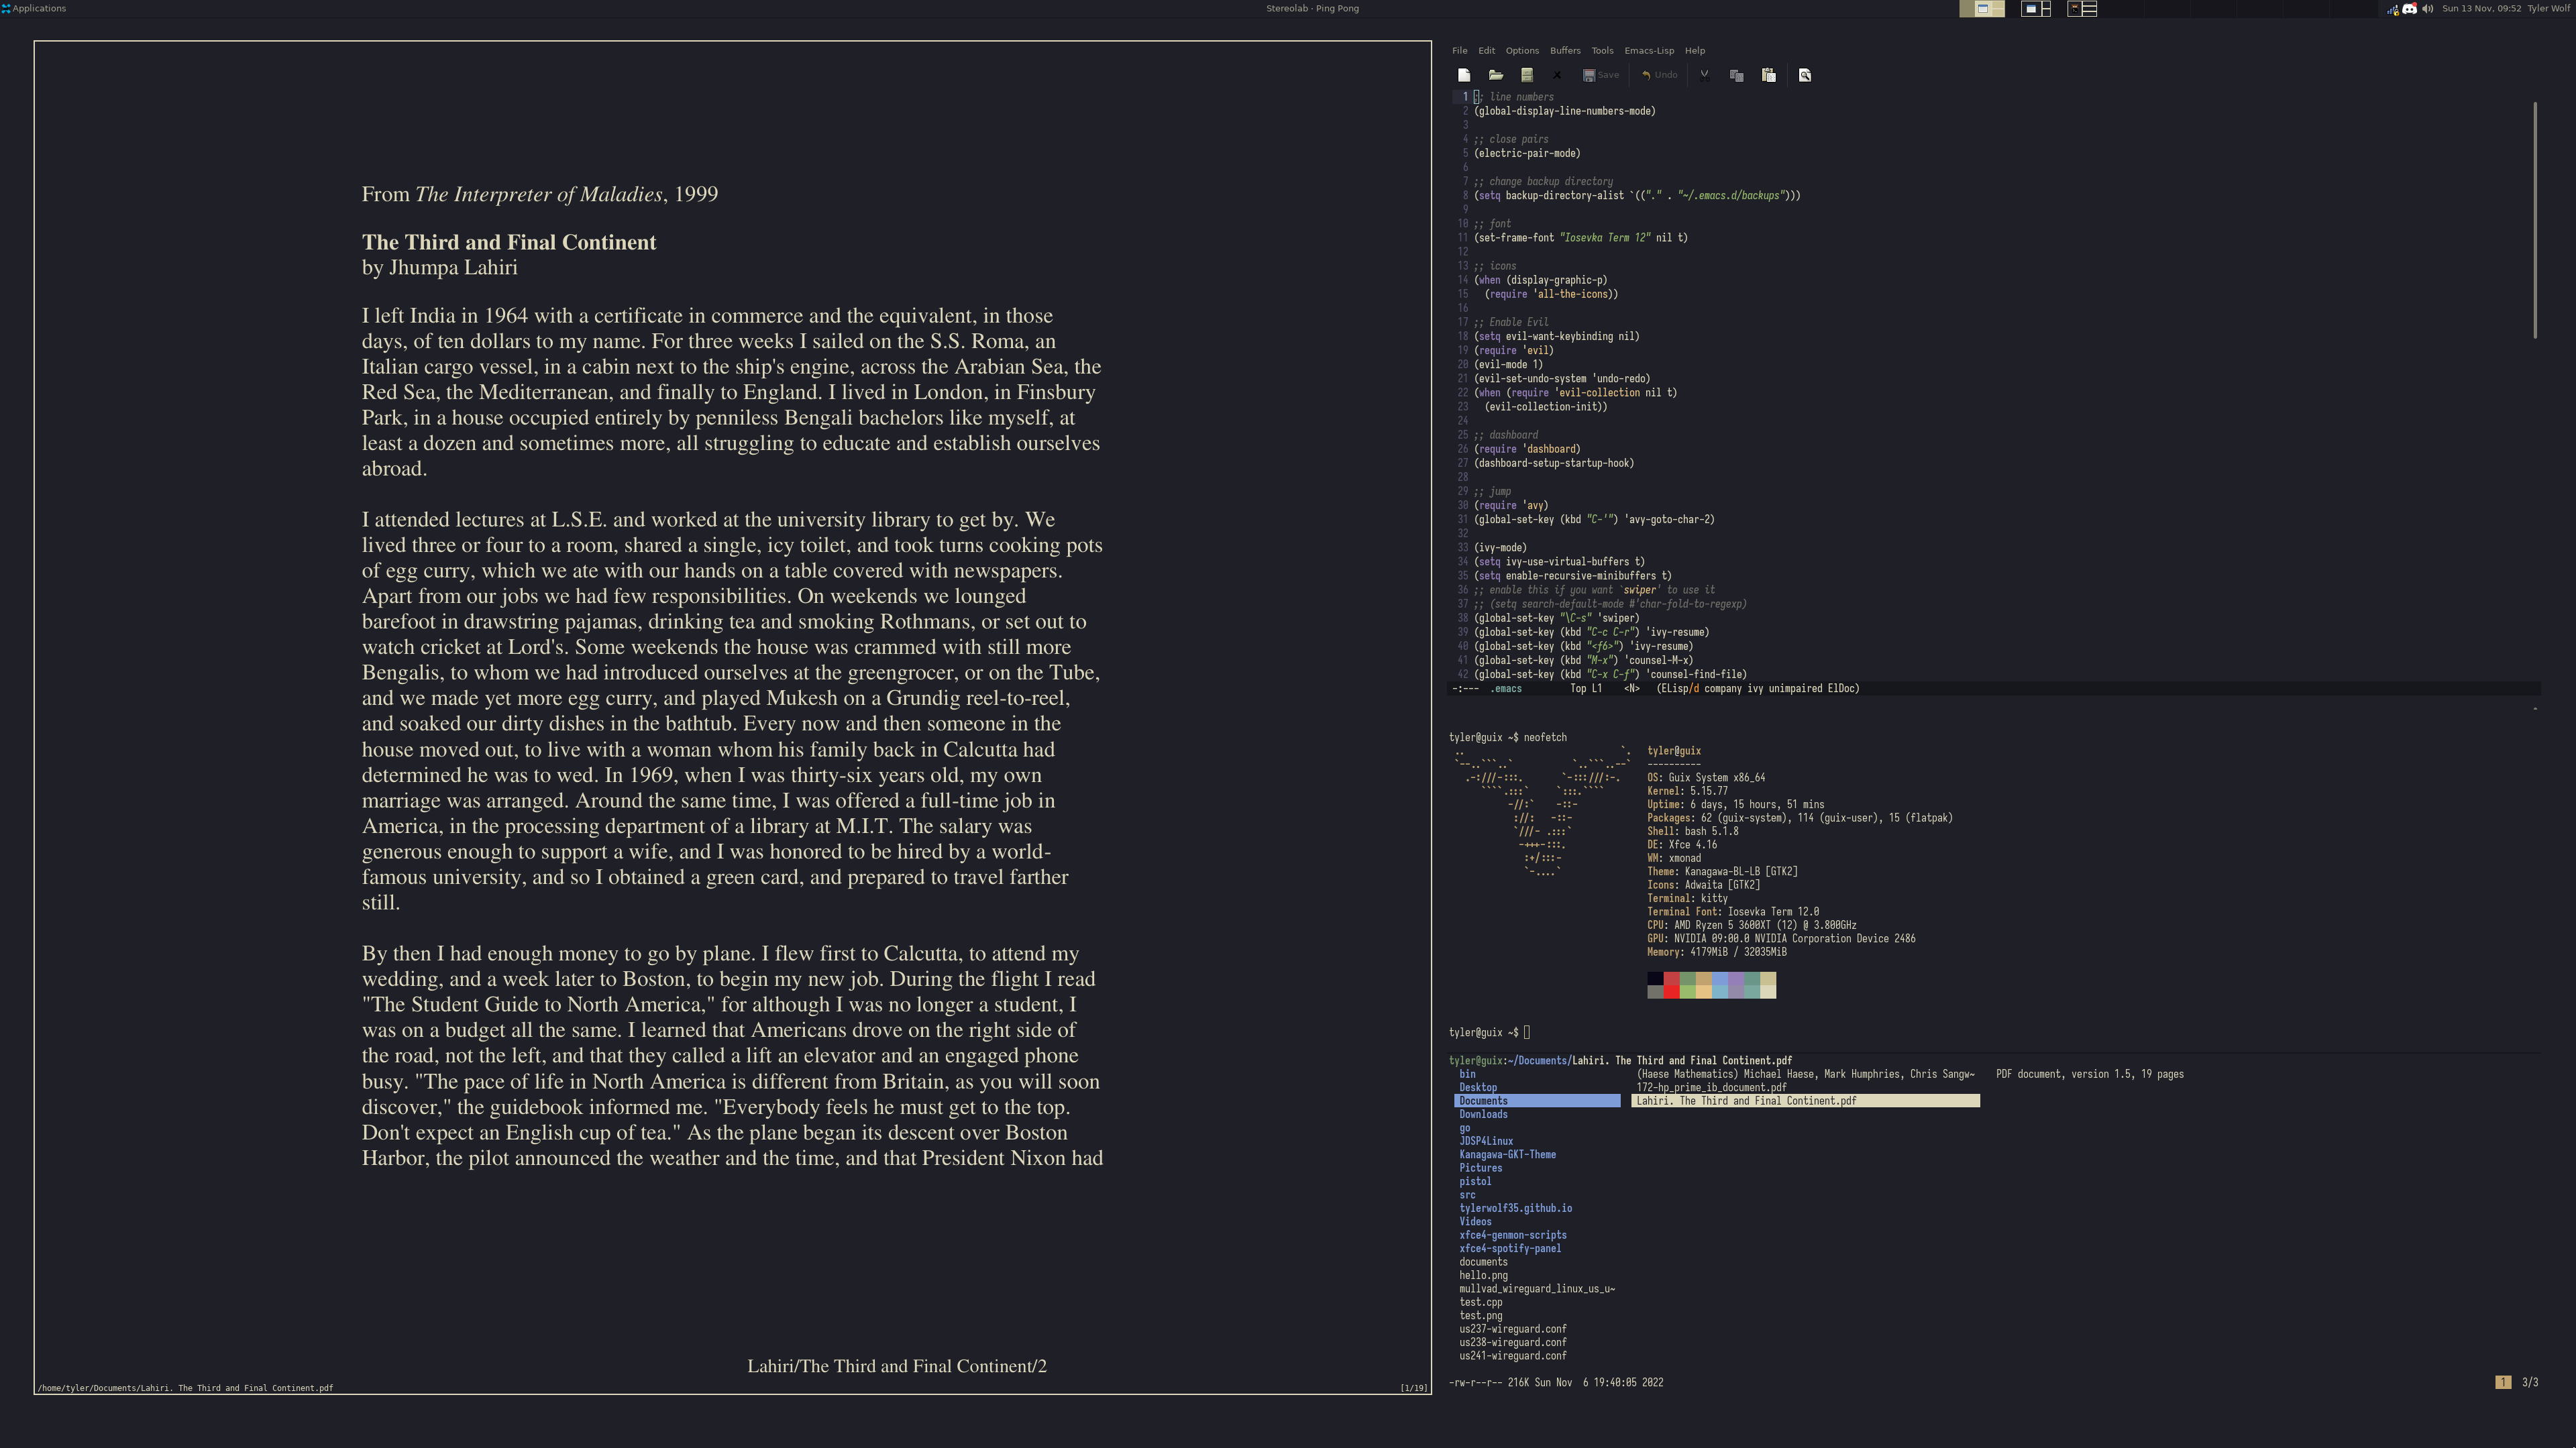
Task: Click the clock showing Sun 13 Nov, 09:52
Action: tap(2481, 8)
